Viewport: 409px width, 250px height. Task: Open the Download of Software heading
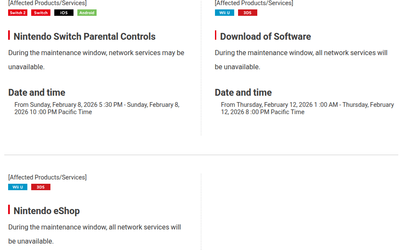[x=265, y=36]
